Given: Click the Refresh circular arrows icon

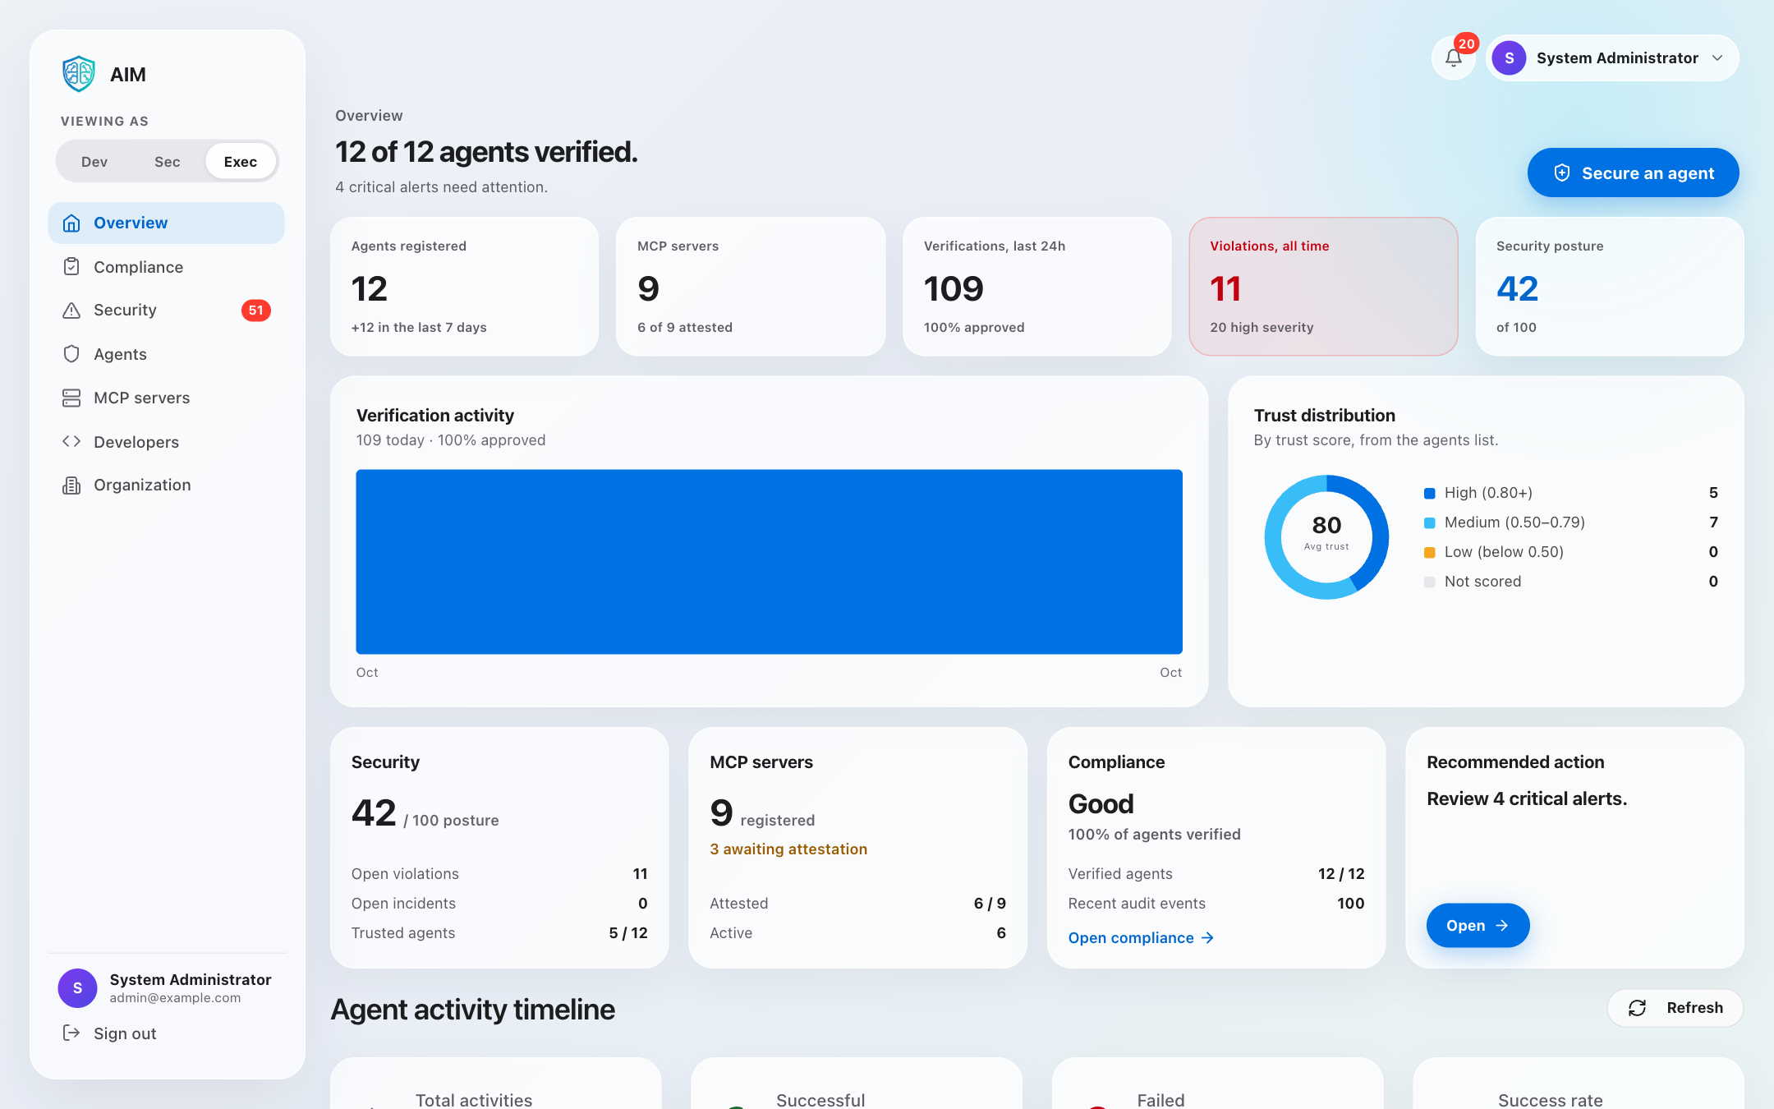Looking at the screenshot, I should click(x=1637, y=1008).
